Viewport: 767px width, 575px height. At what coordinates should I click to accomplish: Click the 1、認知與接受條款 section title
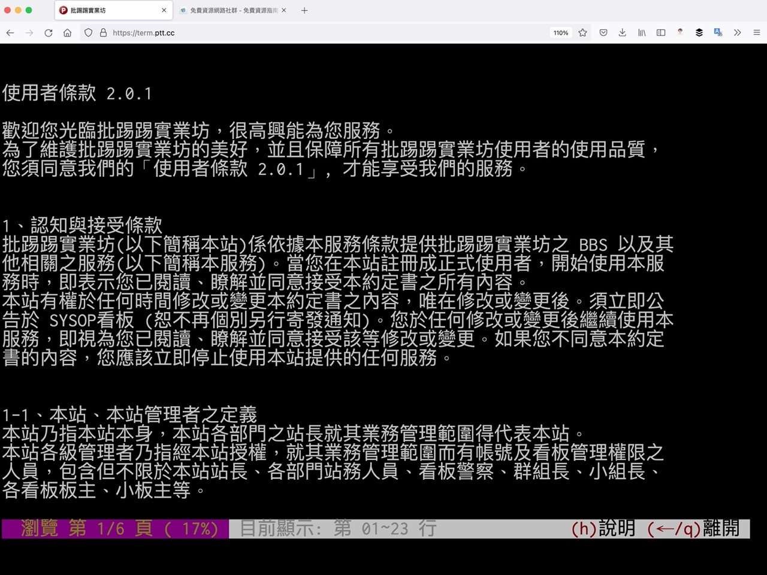click(82, 225)
